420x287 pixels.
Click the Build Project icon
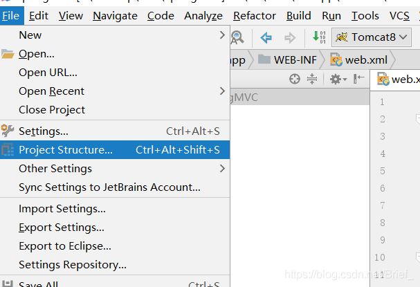pyautogui.click(x=318, y=37)
